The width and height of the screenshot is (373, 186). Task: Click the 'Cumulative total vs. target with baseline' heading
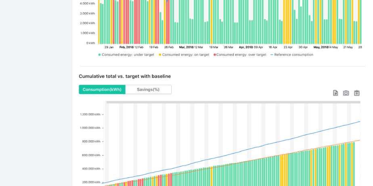[125, 76]
